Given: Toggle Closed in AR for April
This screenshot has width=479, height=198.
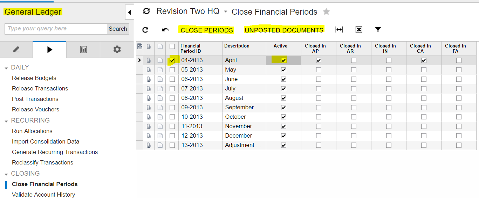Looking at the screenshot, I should click(x=354, y=60).
